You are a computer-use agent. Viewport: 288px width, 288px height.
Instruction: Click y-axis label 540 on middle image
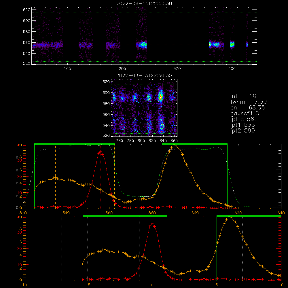[106, 126]
